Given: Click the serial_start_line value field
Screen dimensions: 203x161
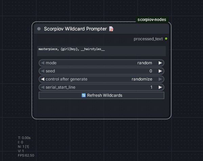Looking at the screenshot, I should pos(101,87).
